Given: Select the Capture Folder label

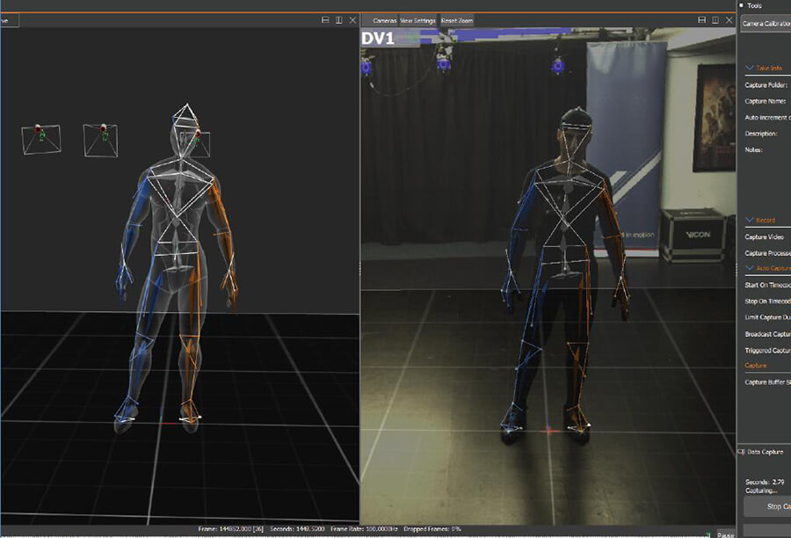Looking at the screenshot, I should pos(766,85).
